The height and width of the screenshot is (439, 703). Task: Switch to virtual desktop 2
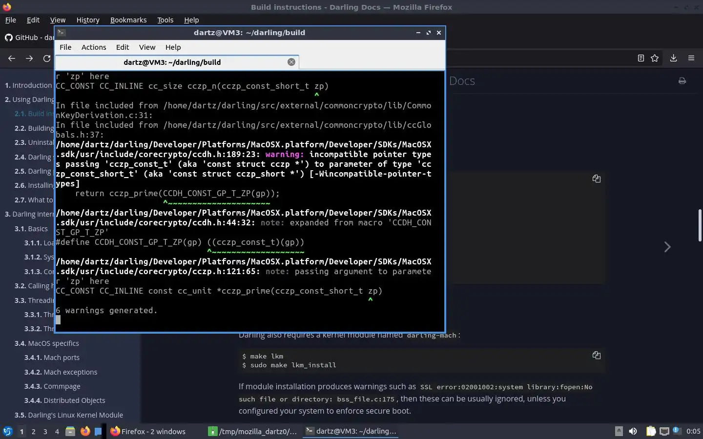click(33, 431)
